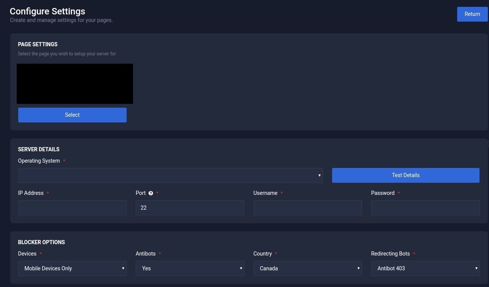Open the Country dropdown set to Canada
Image resolution: width=489 pixels, height=287 pixels.
[x=307, y=268]
